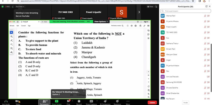Image resolution: width=212 pixels, height=105 pixels.
Task: Click the Participants list scrollbar
Action: click(x=211, y=68)
